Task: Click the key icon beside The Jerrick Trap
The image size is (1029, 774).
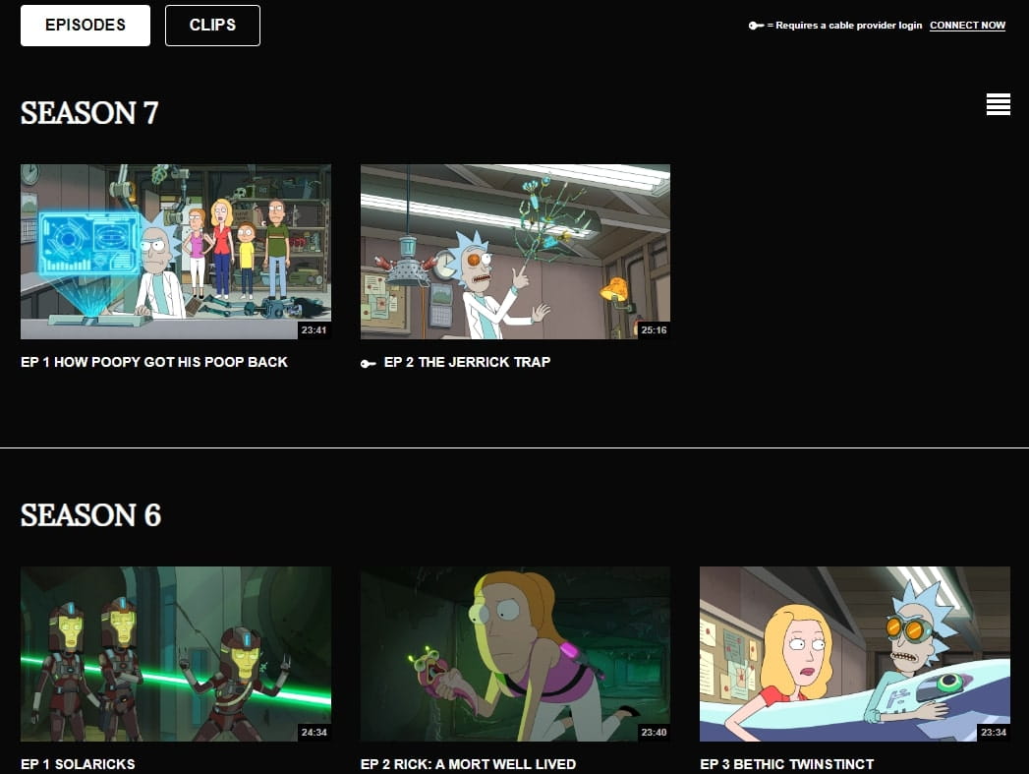Action: (x=369, y=363)
